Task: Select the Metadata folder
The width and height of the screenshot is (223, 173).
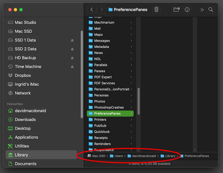Action: click(x=110, y=47)
